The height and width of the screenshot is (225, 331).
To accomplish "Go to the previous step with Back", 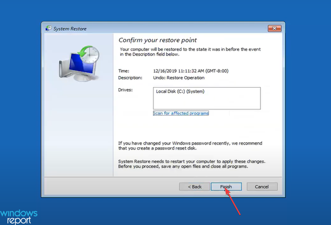I will pyautogui.click(x=195, y=187).
